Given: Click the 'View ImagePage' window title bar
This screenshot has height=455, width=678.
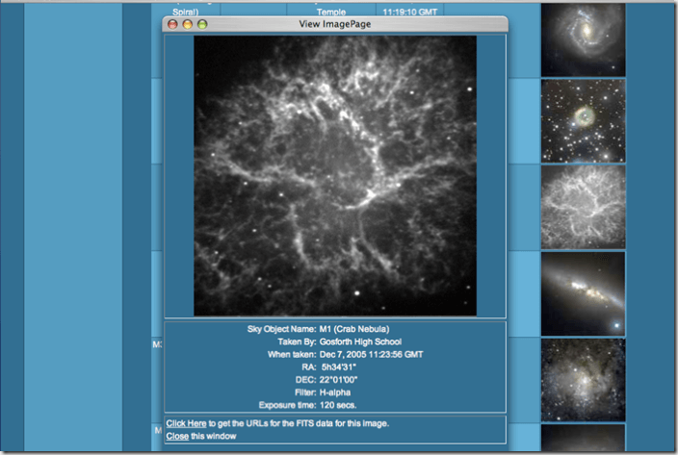Looking at the screenshot, I should point(335,24).
